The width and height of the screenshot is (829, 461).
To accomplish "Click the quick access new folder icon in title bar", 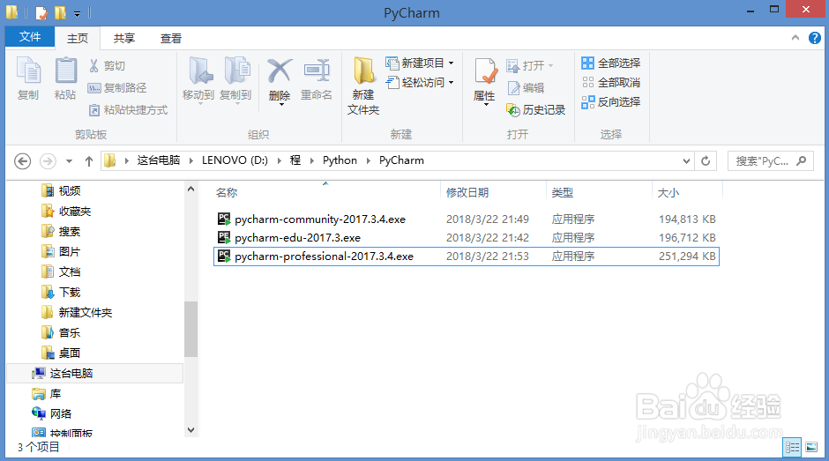I will point(60,12).
